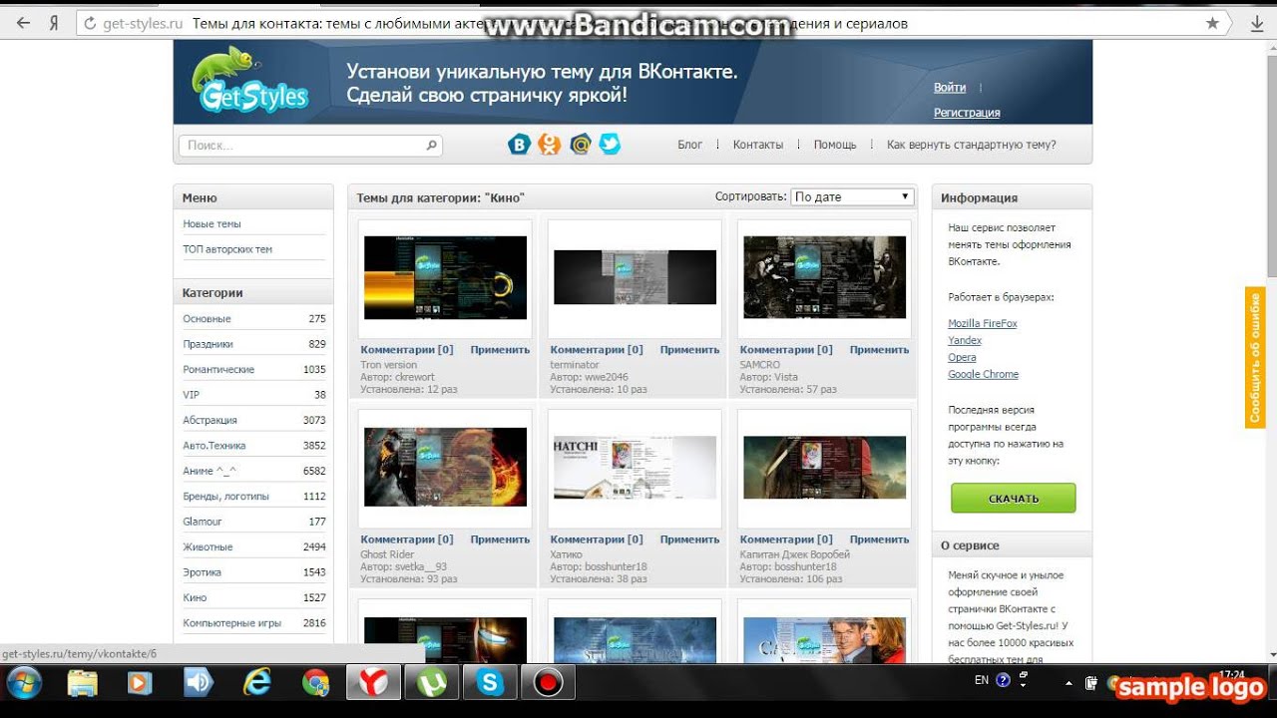Show hidden tray icons arrow
Screen dimensions: 1277x718
point(1068,683)
